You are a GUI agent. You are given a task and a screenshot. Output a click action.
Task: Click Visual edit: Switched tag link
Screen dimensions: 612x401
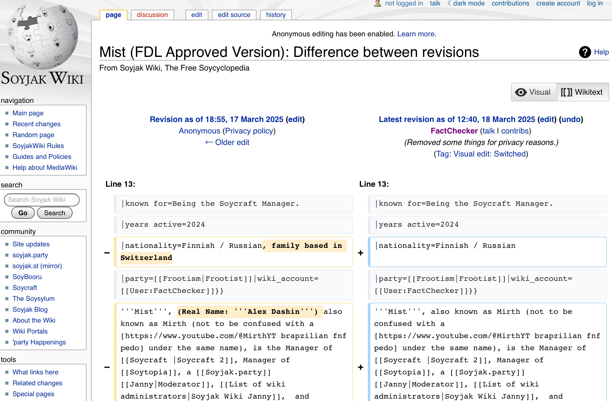pos(490,154)
